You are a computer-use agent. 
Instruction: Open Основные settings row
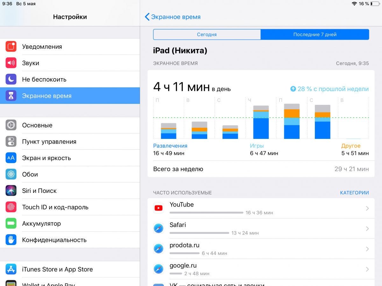click(70, 125)
